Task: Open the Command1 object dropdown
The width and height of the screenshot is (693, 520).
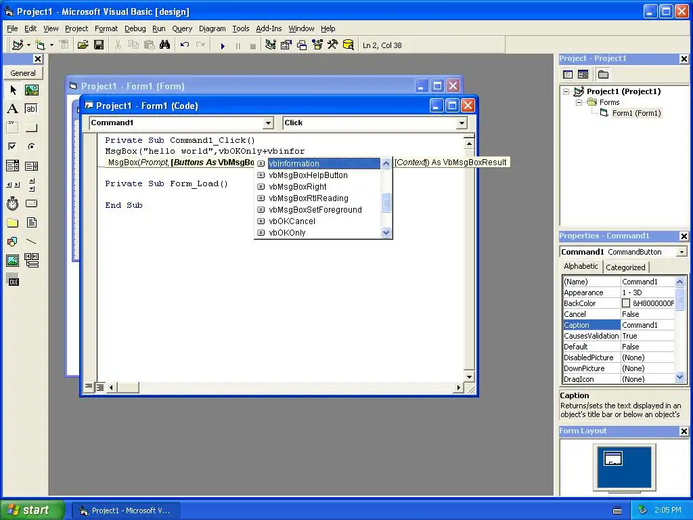Action: [268, 123]
